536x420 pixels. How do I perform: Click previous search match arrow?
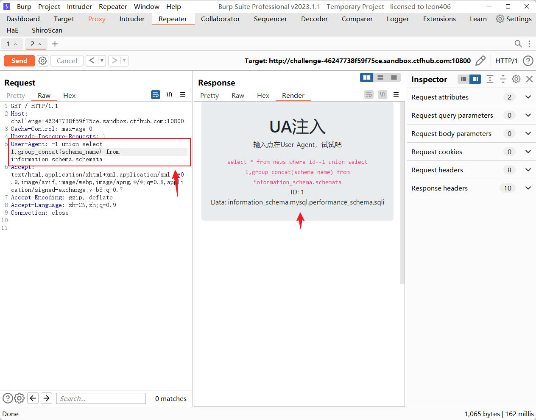33,398
